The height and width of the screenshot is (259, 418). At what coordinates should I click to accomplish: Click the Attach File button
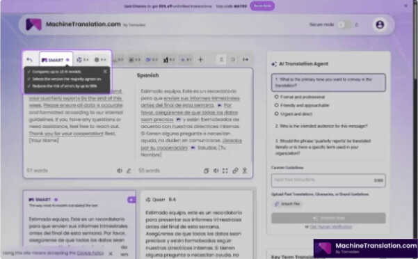287,204
